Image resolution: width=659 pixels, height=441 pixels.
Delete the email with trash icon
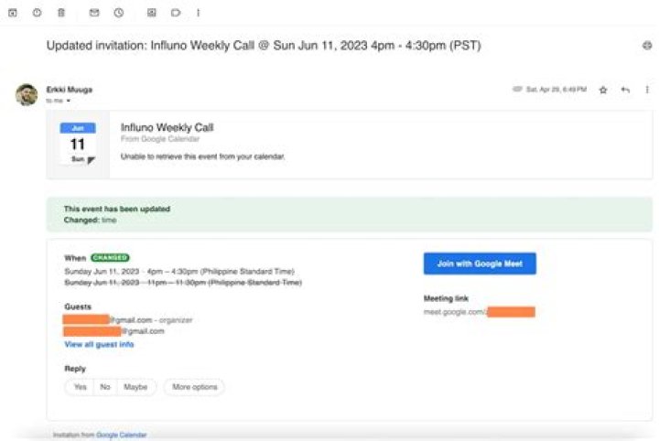point(60,13)
